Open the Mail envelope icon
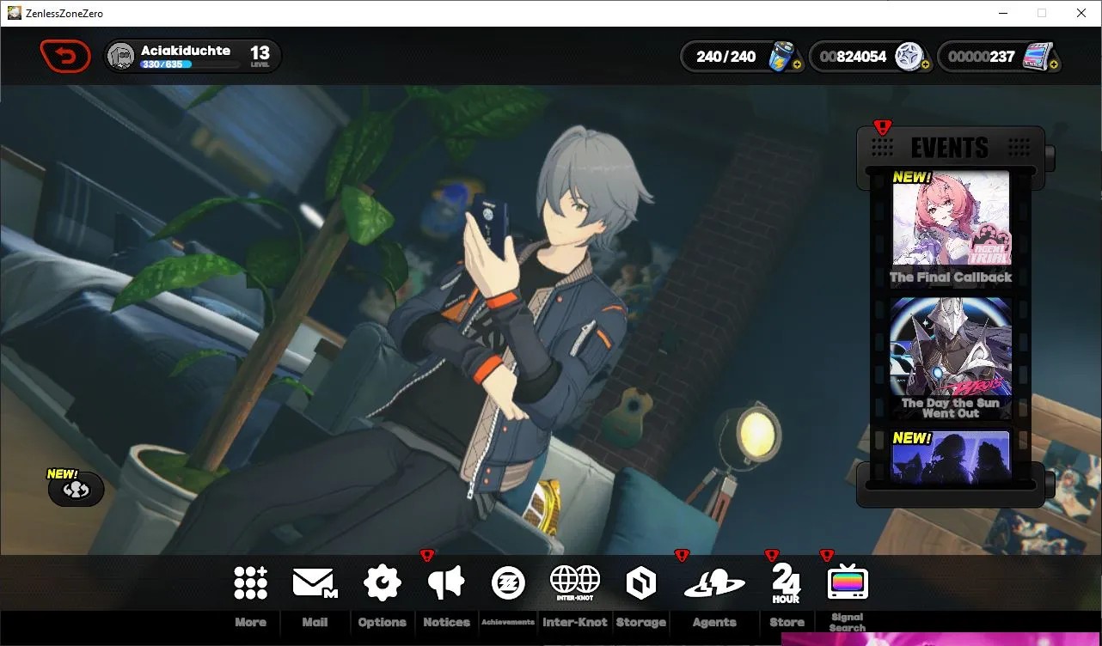This screenshot has height=646, width=1102. click(x=315, y=583)
